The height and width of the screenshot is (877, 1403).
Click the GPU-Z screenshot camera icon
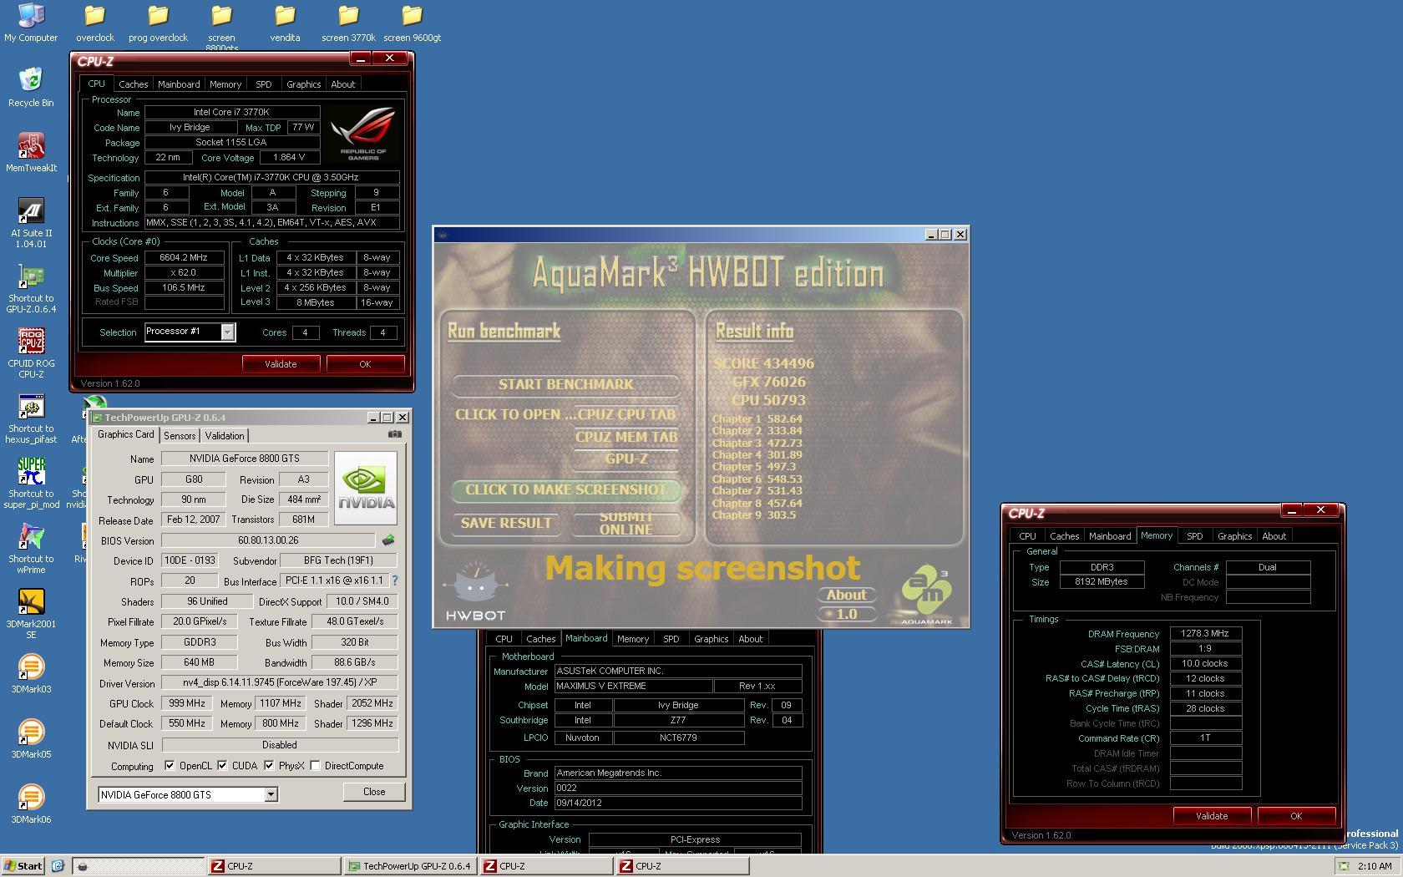395,434
